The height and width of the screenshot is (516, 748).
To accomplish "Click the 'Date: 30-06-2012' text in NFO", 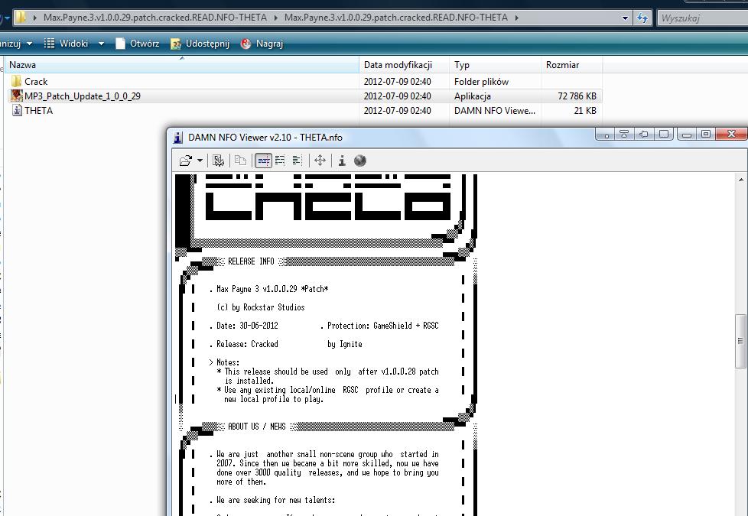I will (x=247, y=326).
